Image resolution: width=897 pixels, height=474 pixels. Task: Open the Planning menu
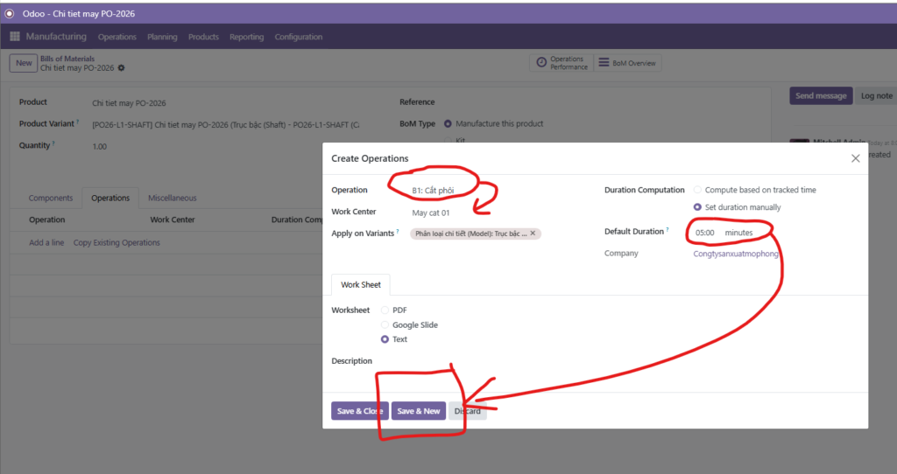click(162, 37)
